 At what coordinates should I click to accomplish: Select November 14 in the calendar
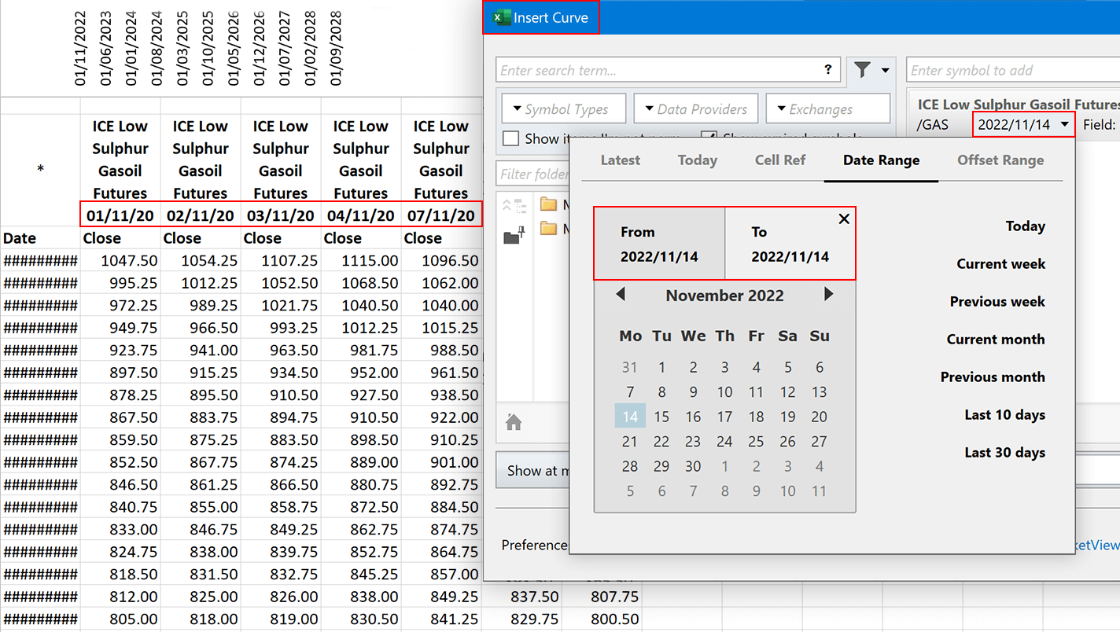click(x=630, y=417)
